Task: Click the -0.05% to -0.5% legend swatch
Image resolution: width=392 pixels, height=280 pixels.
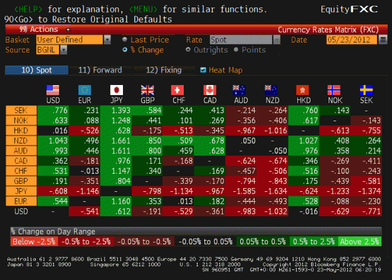Action: point(144,241)
